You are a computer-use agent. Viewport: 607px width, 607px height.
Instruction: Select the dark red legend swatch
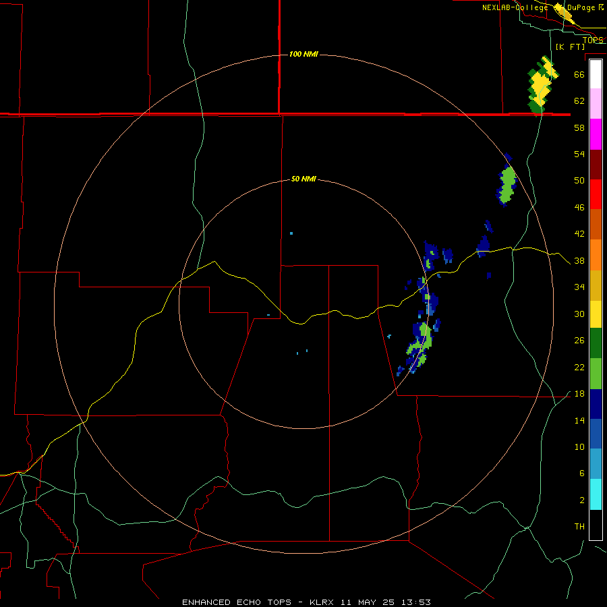pyautogui.click(x=596, y=165)
